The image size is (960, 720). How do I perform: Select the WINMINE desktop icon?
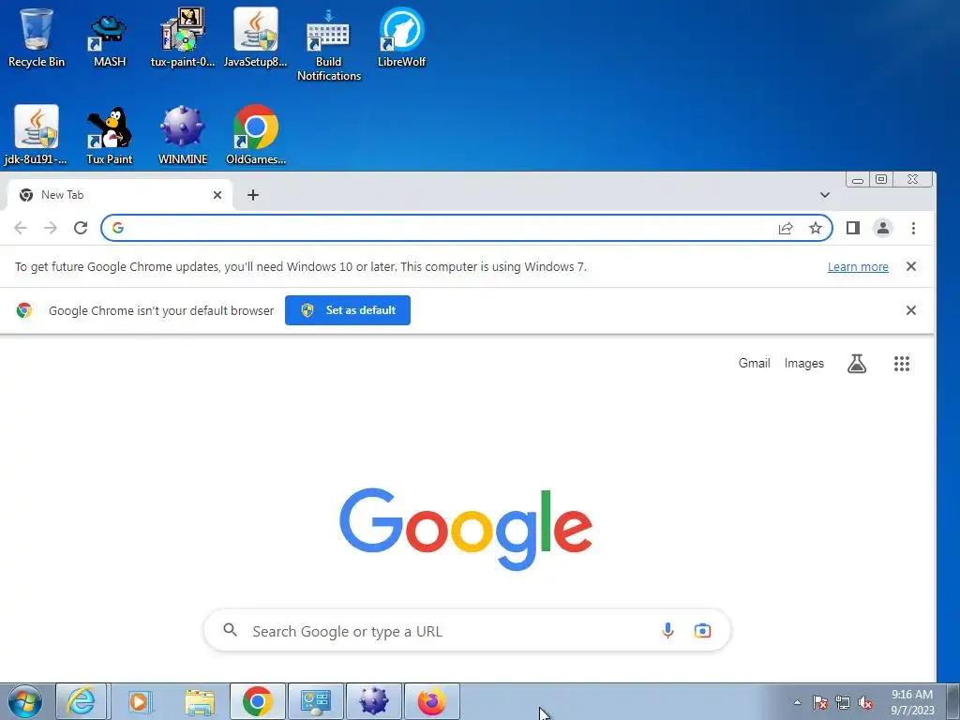click(x=183, y=135)
